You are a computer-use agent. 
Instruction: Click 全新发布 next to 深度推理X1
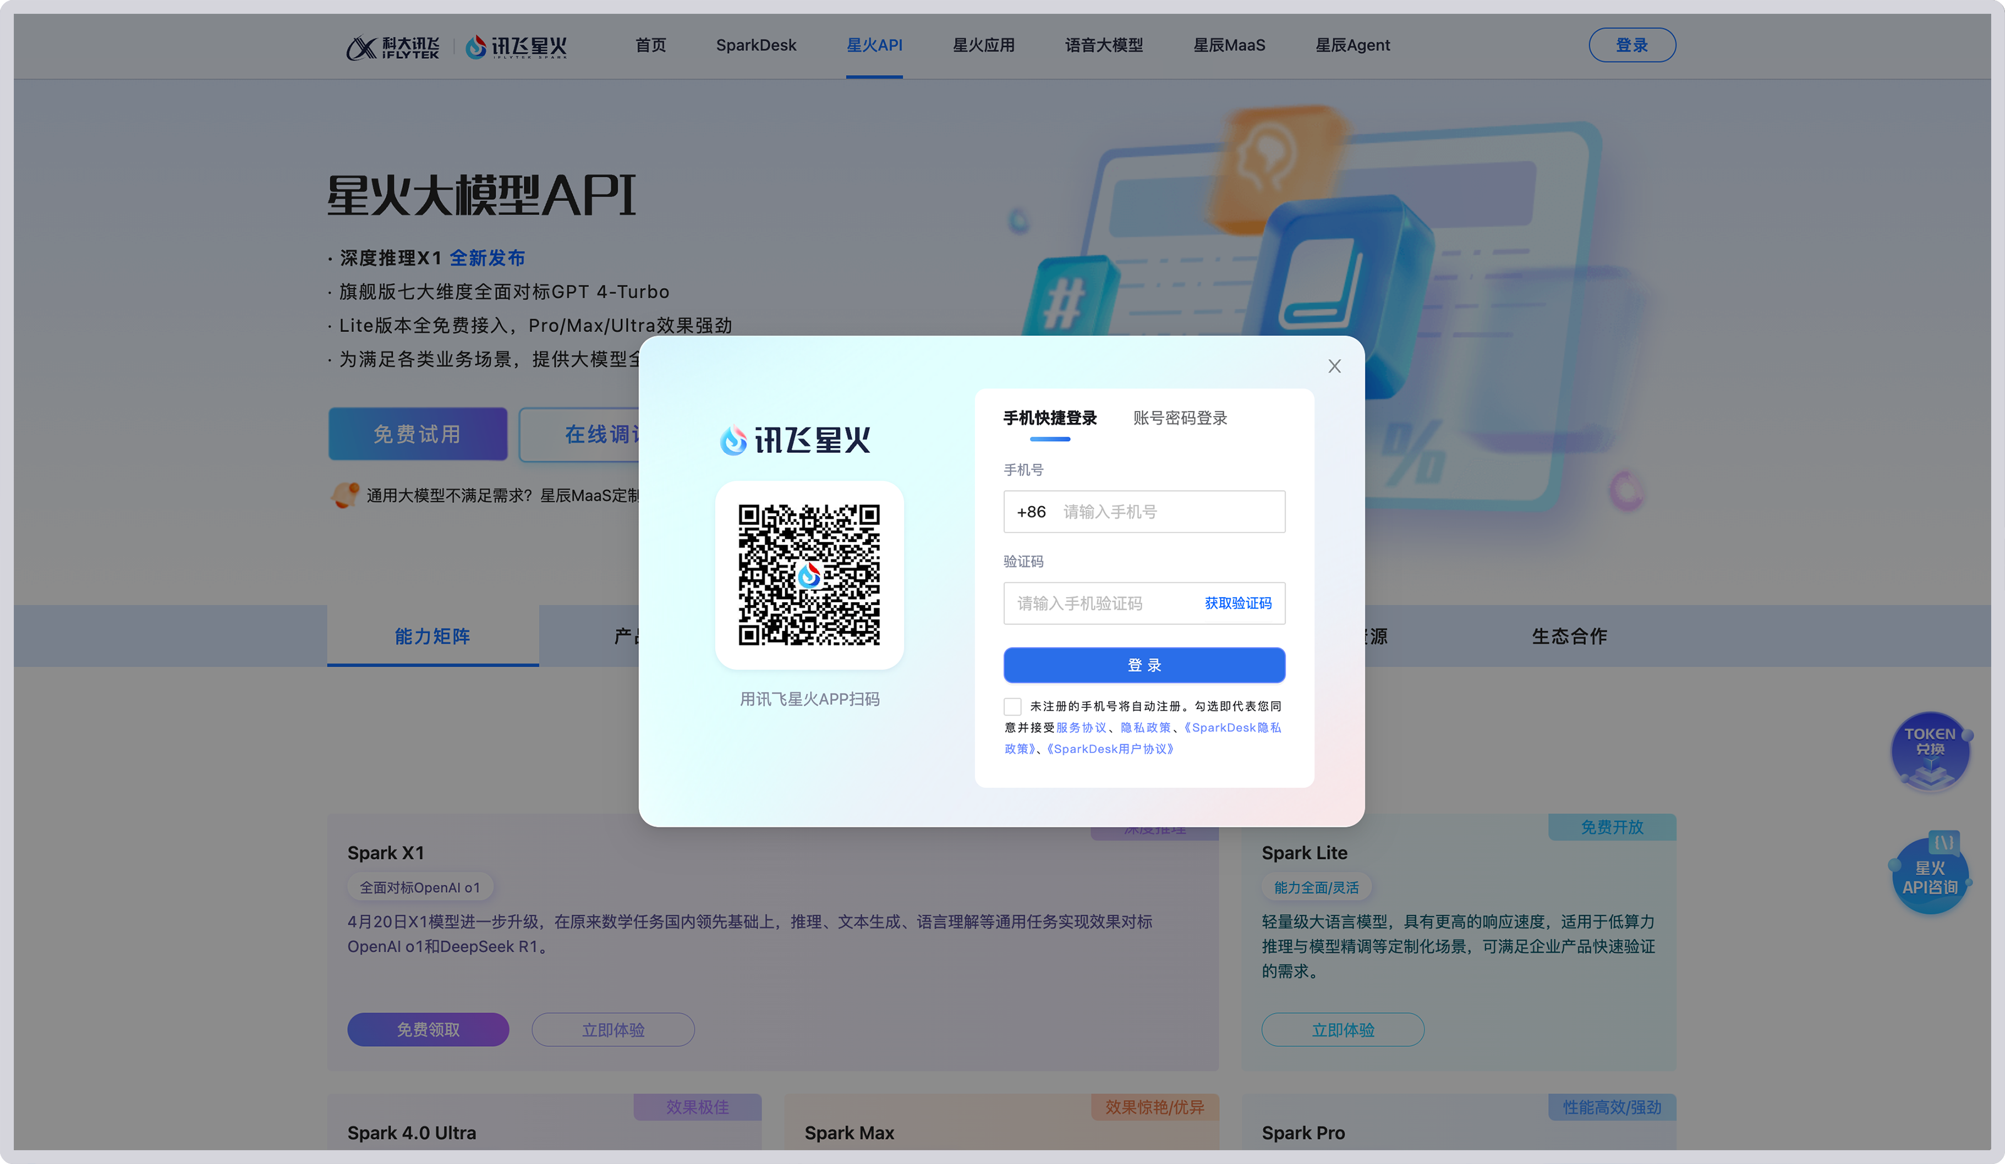487,257
